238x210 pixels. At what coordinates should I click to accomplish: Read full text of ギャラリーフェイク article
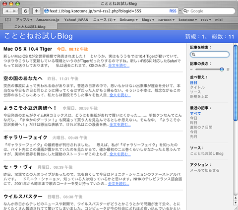[120, 154]
